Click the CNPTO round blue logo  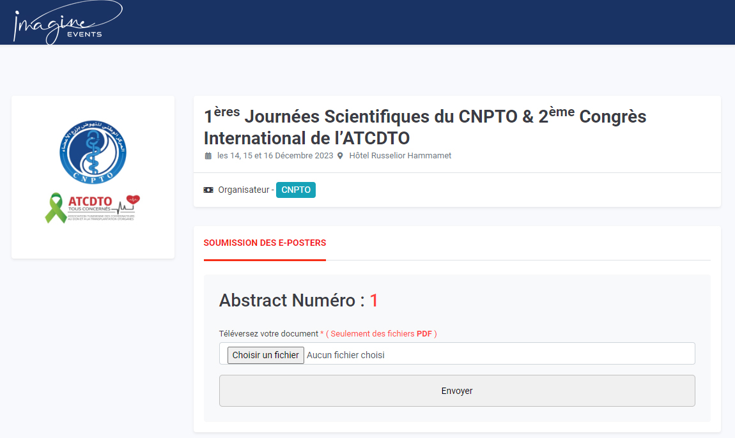[x=93, y=152]
